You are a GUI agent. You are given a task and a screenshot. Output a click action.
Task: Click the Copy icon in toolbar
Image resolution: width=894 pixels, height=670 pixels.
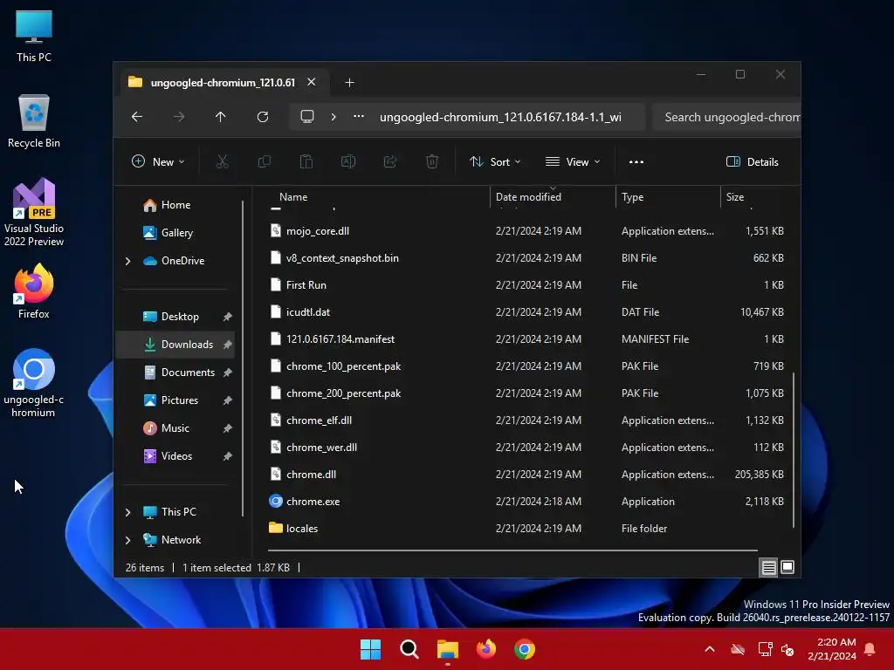[264, 161]
